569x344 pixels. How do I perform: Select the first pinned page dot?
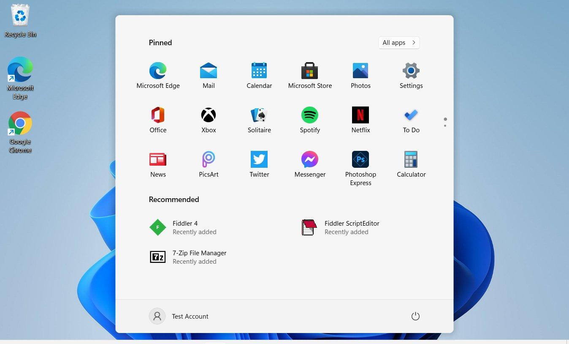pos(445,119)
